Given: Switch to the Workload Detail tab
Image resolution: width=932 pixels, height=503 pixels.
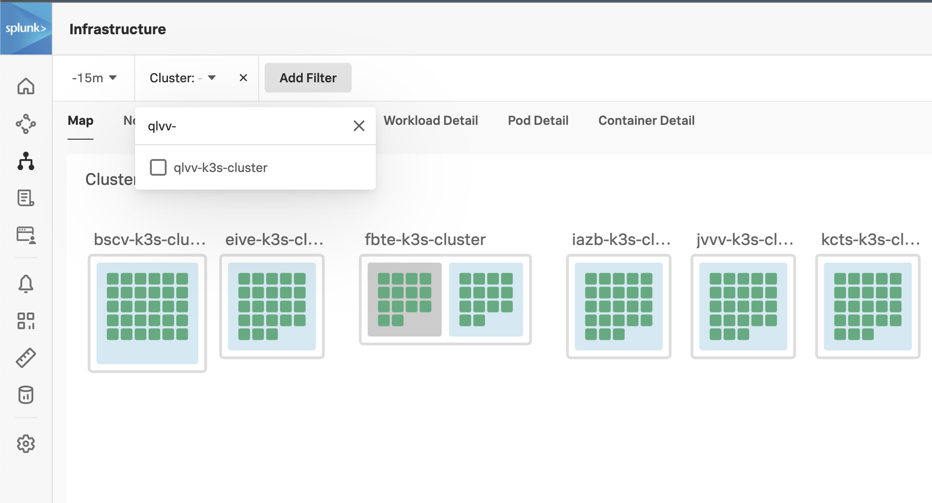Looking at the screenshot, I should pyautogui.click(x=431, y=121).
